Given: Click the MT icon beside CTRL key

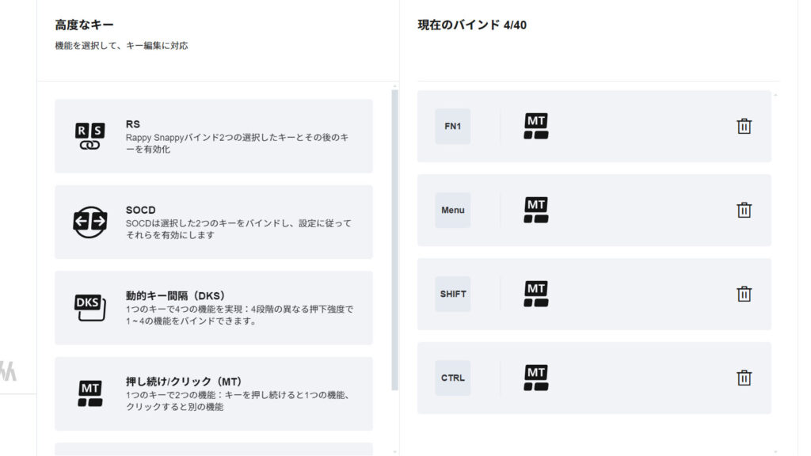Looking at the screenshot, I should (x=536, y=378).
